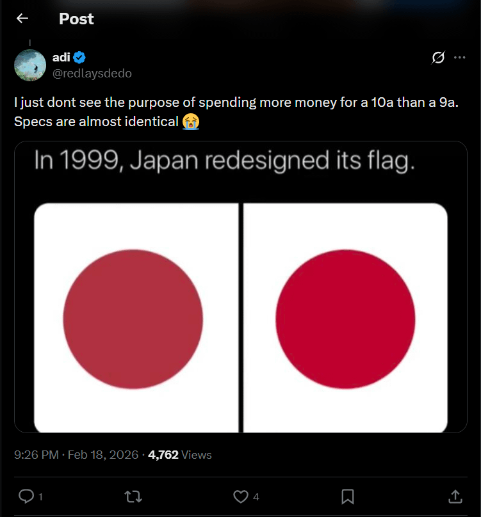Open Grok explain icon on the post
Screen dimensions: 481x517
coord(438,58)
